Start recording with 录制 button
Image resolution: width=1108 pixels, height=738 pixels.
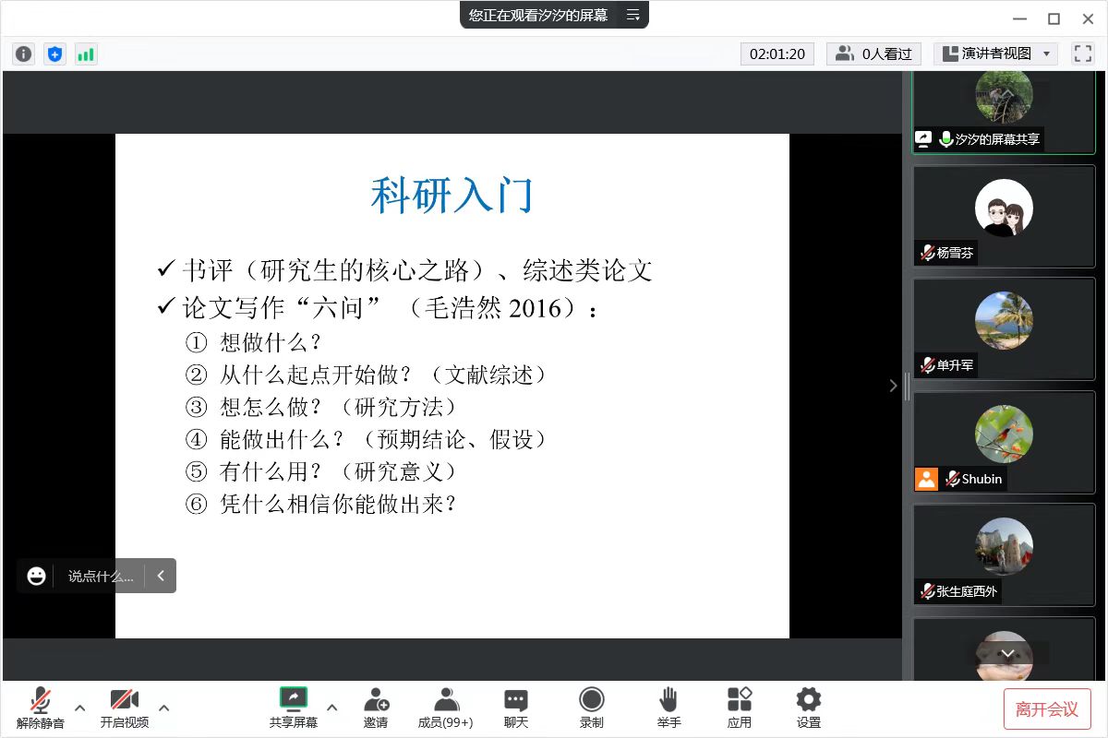[x=591, y=708]
